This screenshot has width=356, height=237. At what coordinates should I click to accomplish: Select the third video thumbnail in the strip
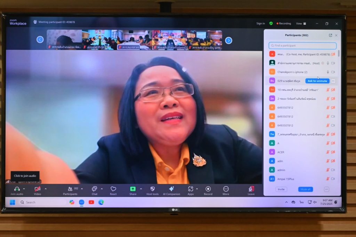(x=135, y=40)
